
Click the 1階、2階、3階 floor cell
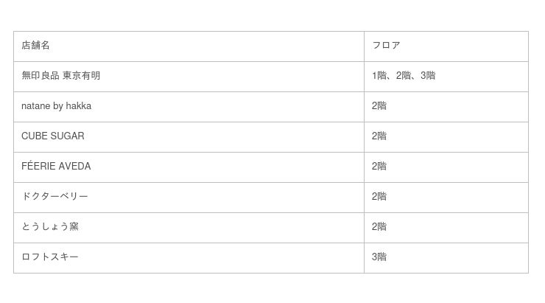[x=403, y=75]
